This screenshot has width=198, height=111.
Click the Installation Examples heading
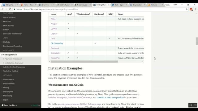point(65,68)
